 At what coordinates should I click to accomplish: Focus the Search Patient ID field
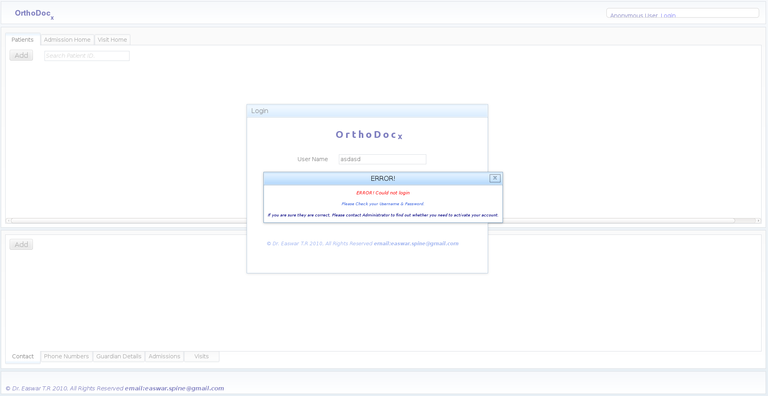(87, 56)
